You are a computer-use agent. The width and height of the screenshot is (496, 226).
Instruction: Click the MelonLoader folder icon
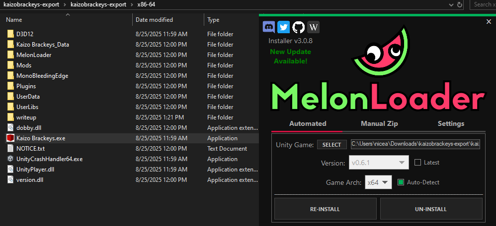[10, 55]
